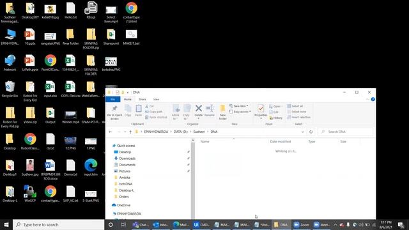Screen dimensions: 409x230
Task: Select Desktop in navigation pane
Action: pos(125,152)
